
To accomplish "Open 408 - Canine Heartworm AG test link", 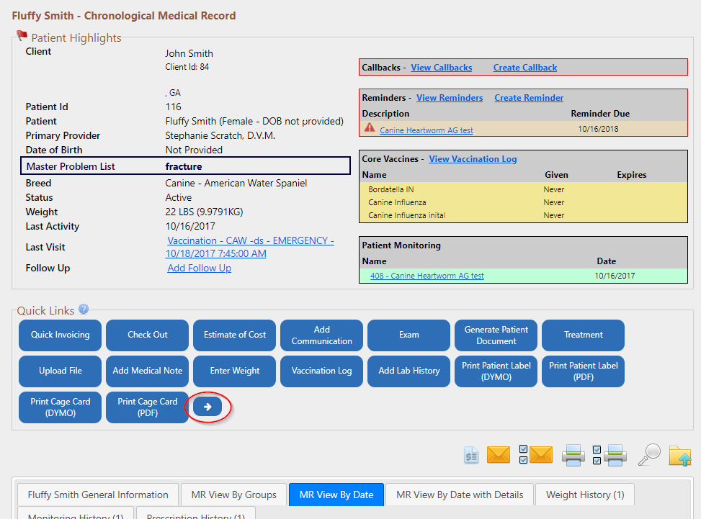I will pos(427,276).
